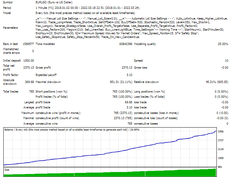The height and width of the screenshot is (177, 236).
Task: Click Relative drawdown 45.31% (605.05) value
Action: (215, 82)
